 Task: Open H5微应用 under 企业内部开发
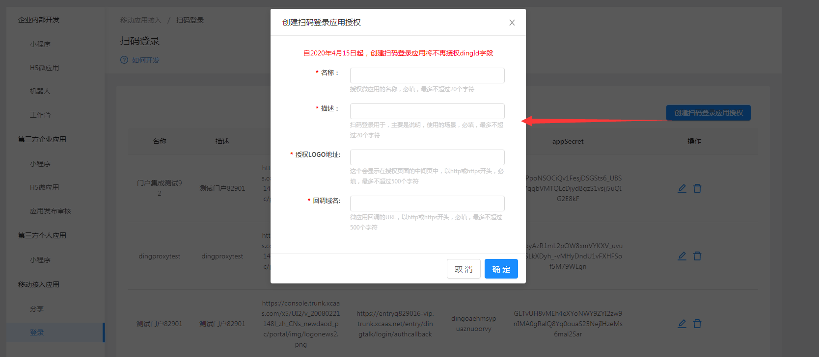[x=44, y=68]
